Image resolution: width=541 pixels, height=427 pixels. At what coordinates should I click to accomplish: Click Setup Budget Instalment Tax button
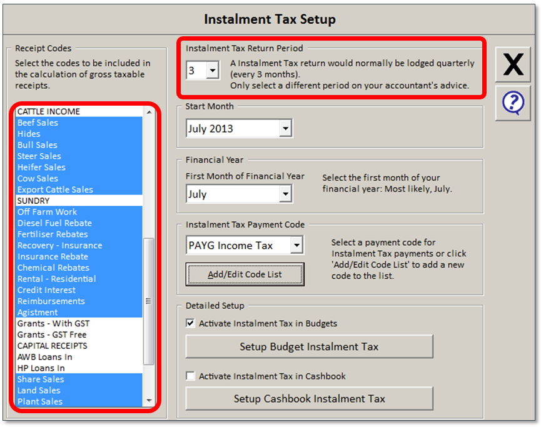[x=309, y=346]
